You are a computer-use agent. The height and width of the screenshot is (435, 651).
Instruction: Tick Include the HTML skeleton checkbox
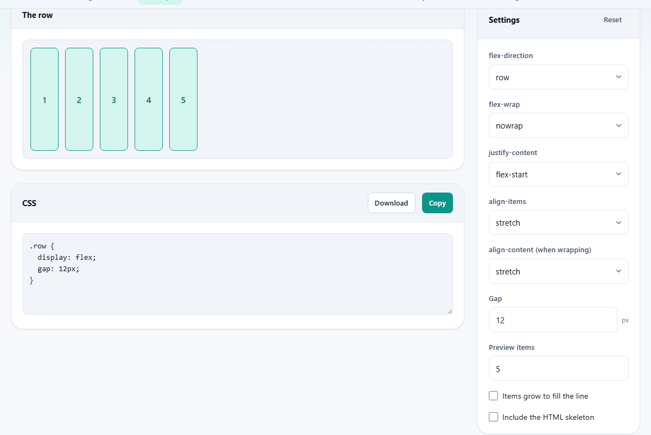pyautogui.click(x=493, y=417)
